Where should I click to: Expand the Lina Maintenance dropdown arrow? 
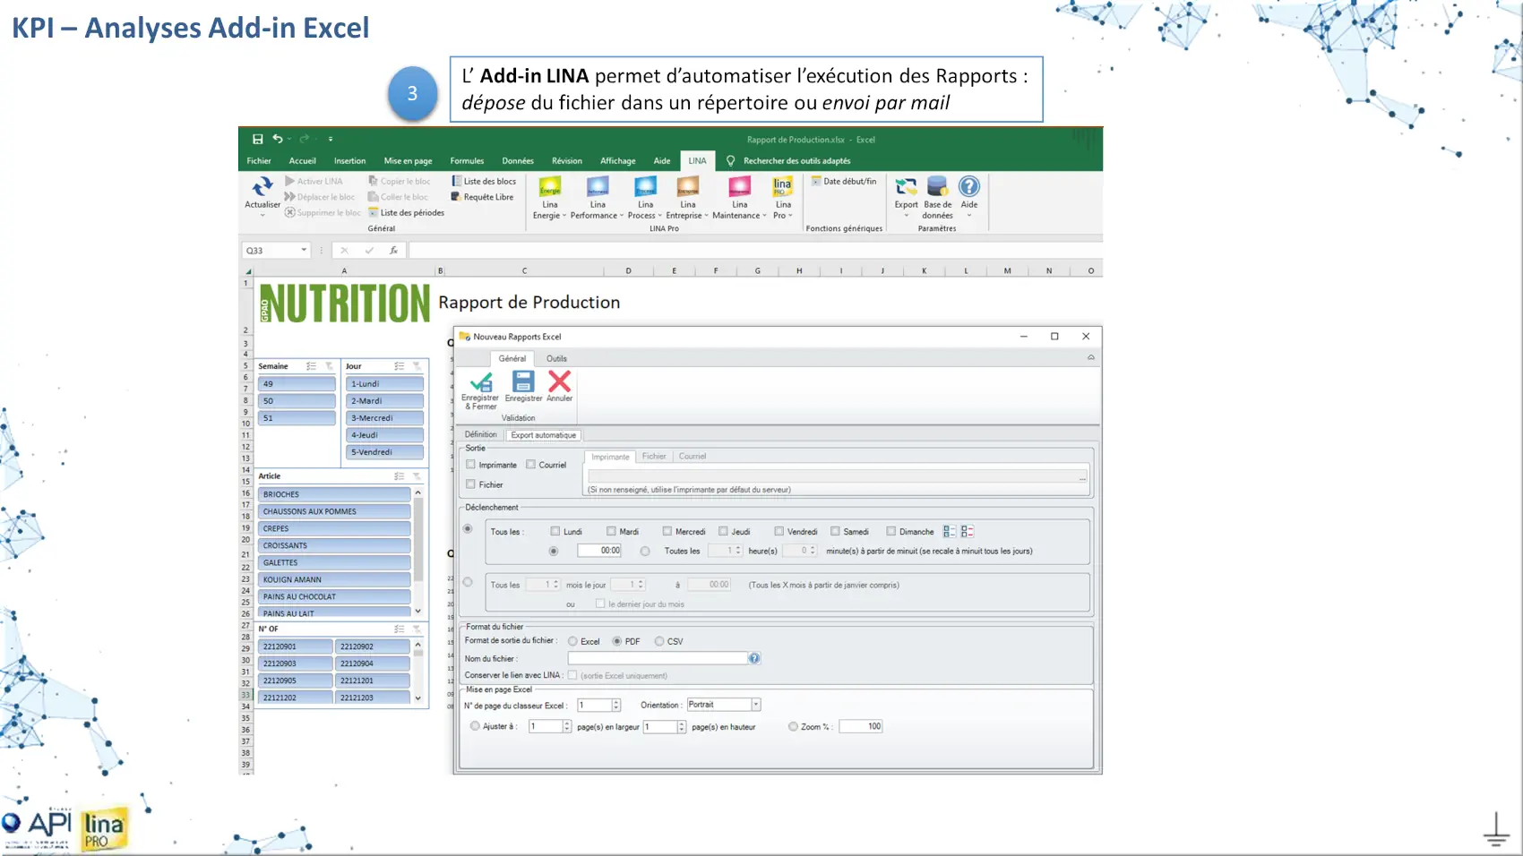point(764,216)
